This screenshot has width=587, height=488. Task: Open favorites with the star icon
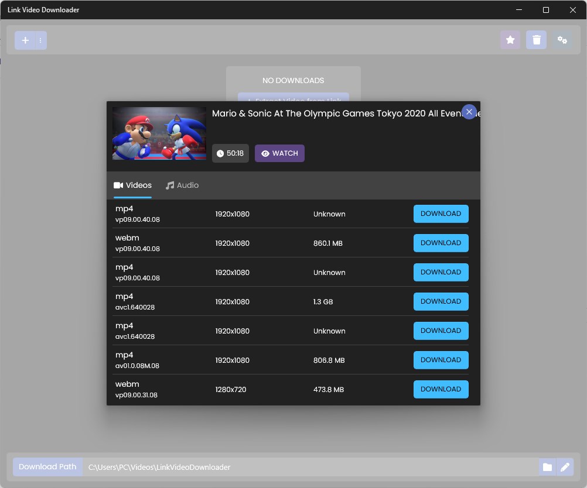pyautogui.click(x=510, y=40)
